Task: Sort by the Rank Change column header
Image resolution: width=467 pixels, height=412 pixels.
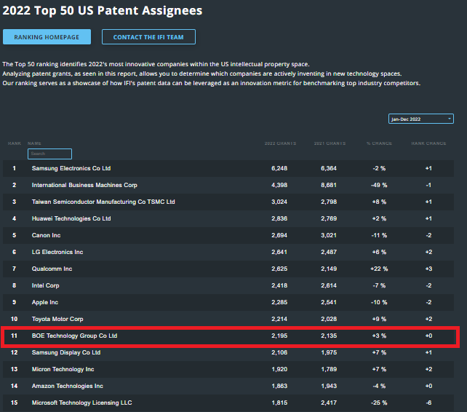Action: coord(428,143)
